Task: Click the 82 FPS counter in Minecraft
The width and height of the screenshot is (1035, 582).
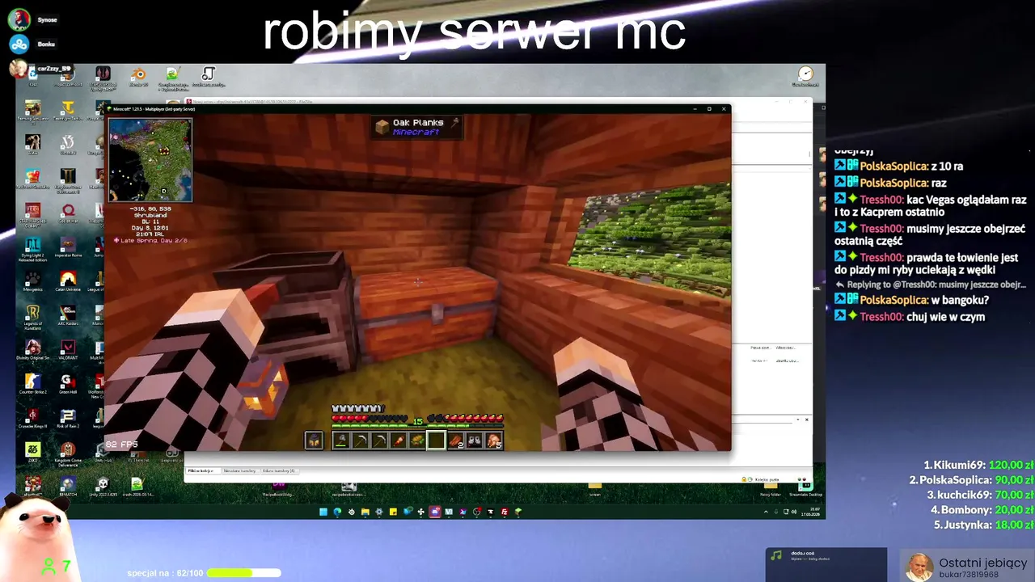Action: coord(122,445)
